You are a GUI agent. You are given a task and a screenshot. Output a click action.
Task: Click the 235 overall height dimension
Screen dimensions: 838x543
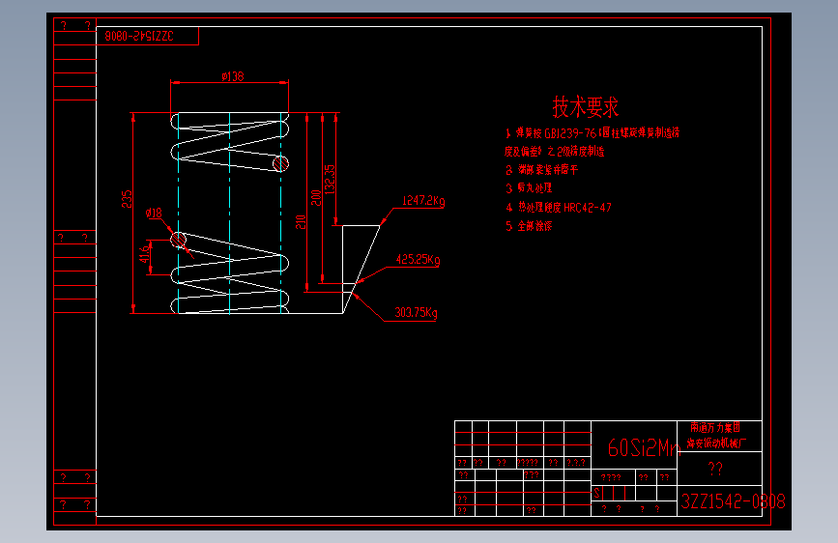[127, 199]
